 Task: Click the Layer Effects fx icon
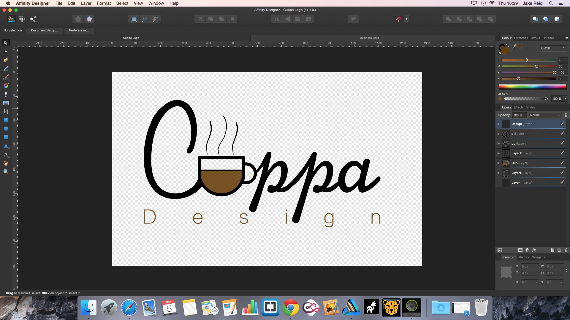[534, 250]
